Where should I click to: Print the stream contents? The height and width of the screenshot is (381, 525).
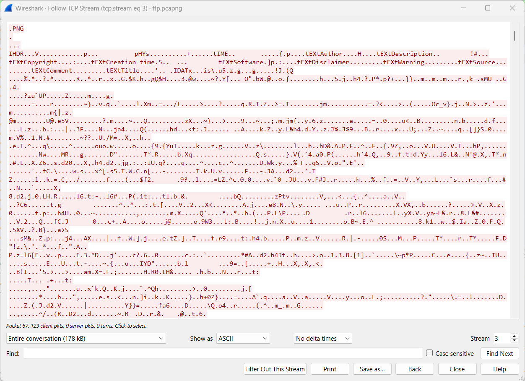(x=330, y=369)
